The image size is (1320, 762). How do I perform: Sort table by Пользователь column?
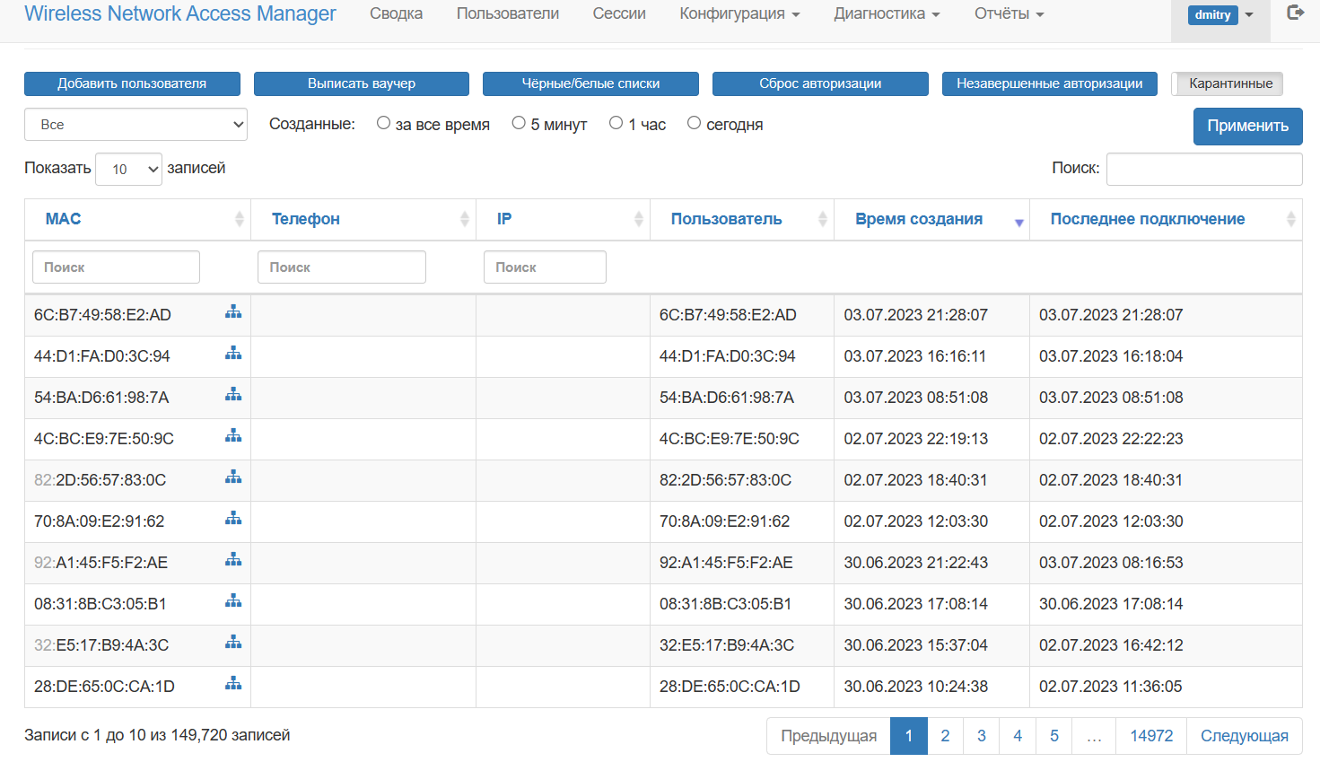742,219
